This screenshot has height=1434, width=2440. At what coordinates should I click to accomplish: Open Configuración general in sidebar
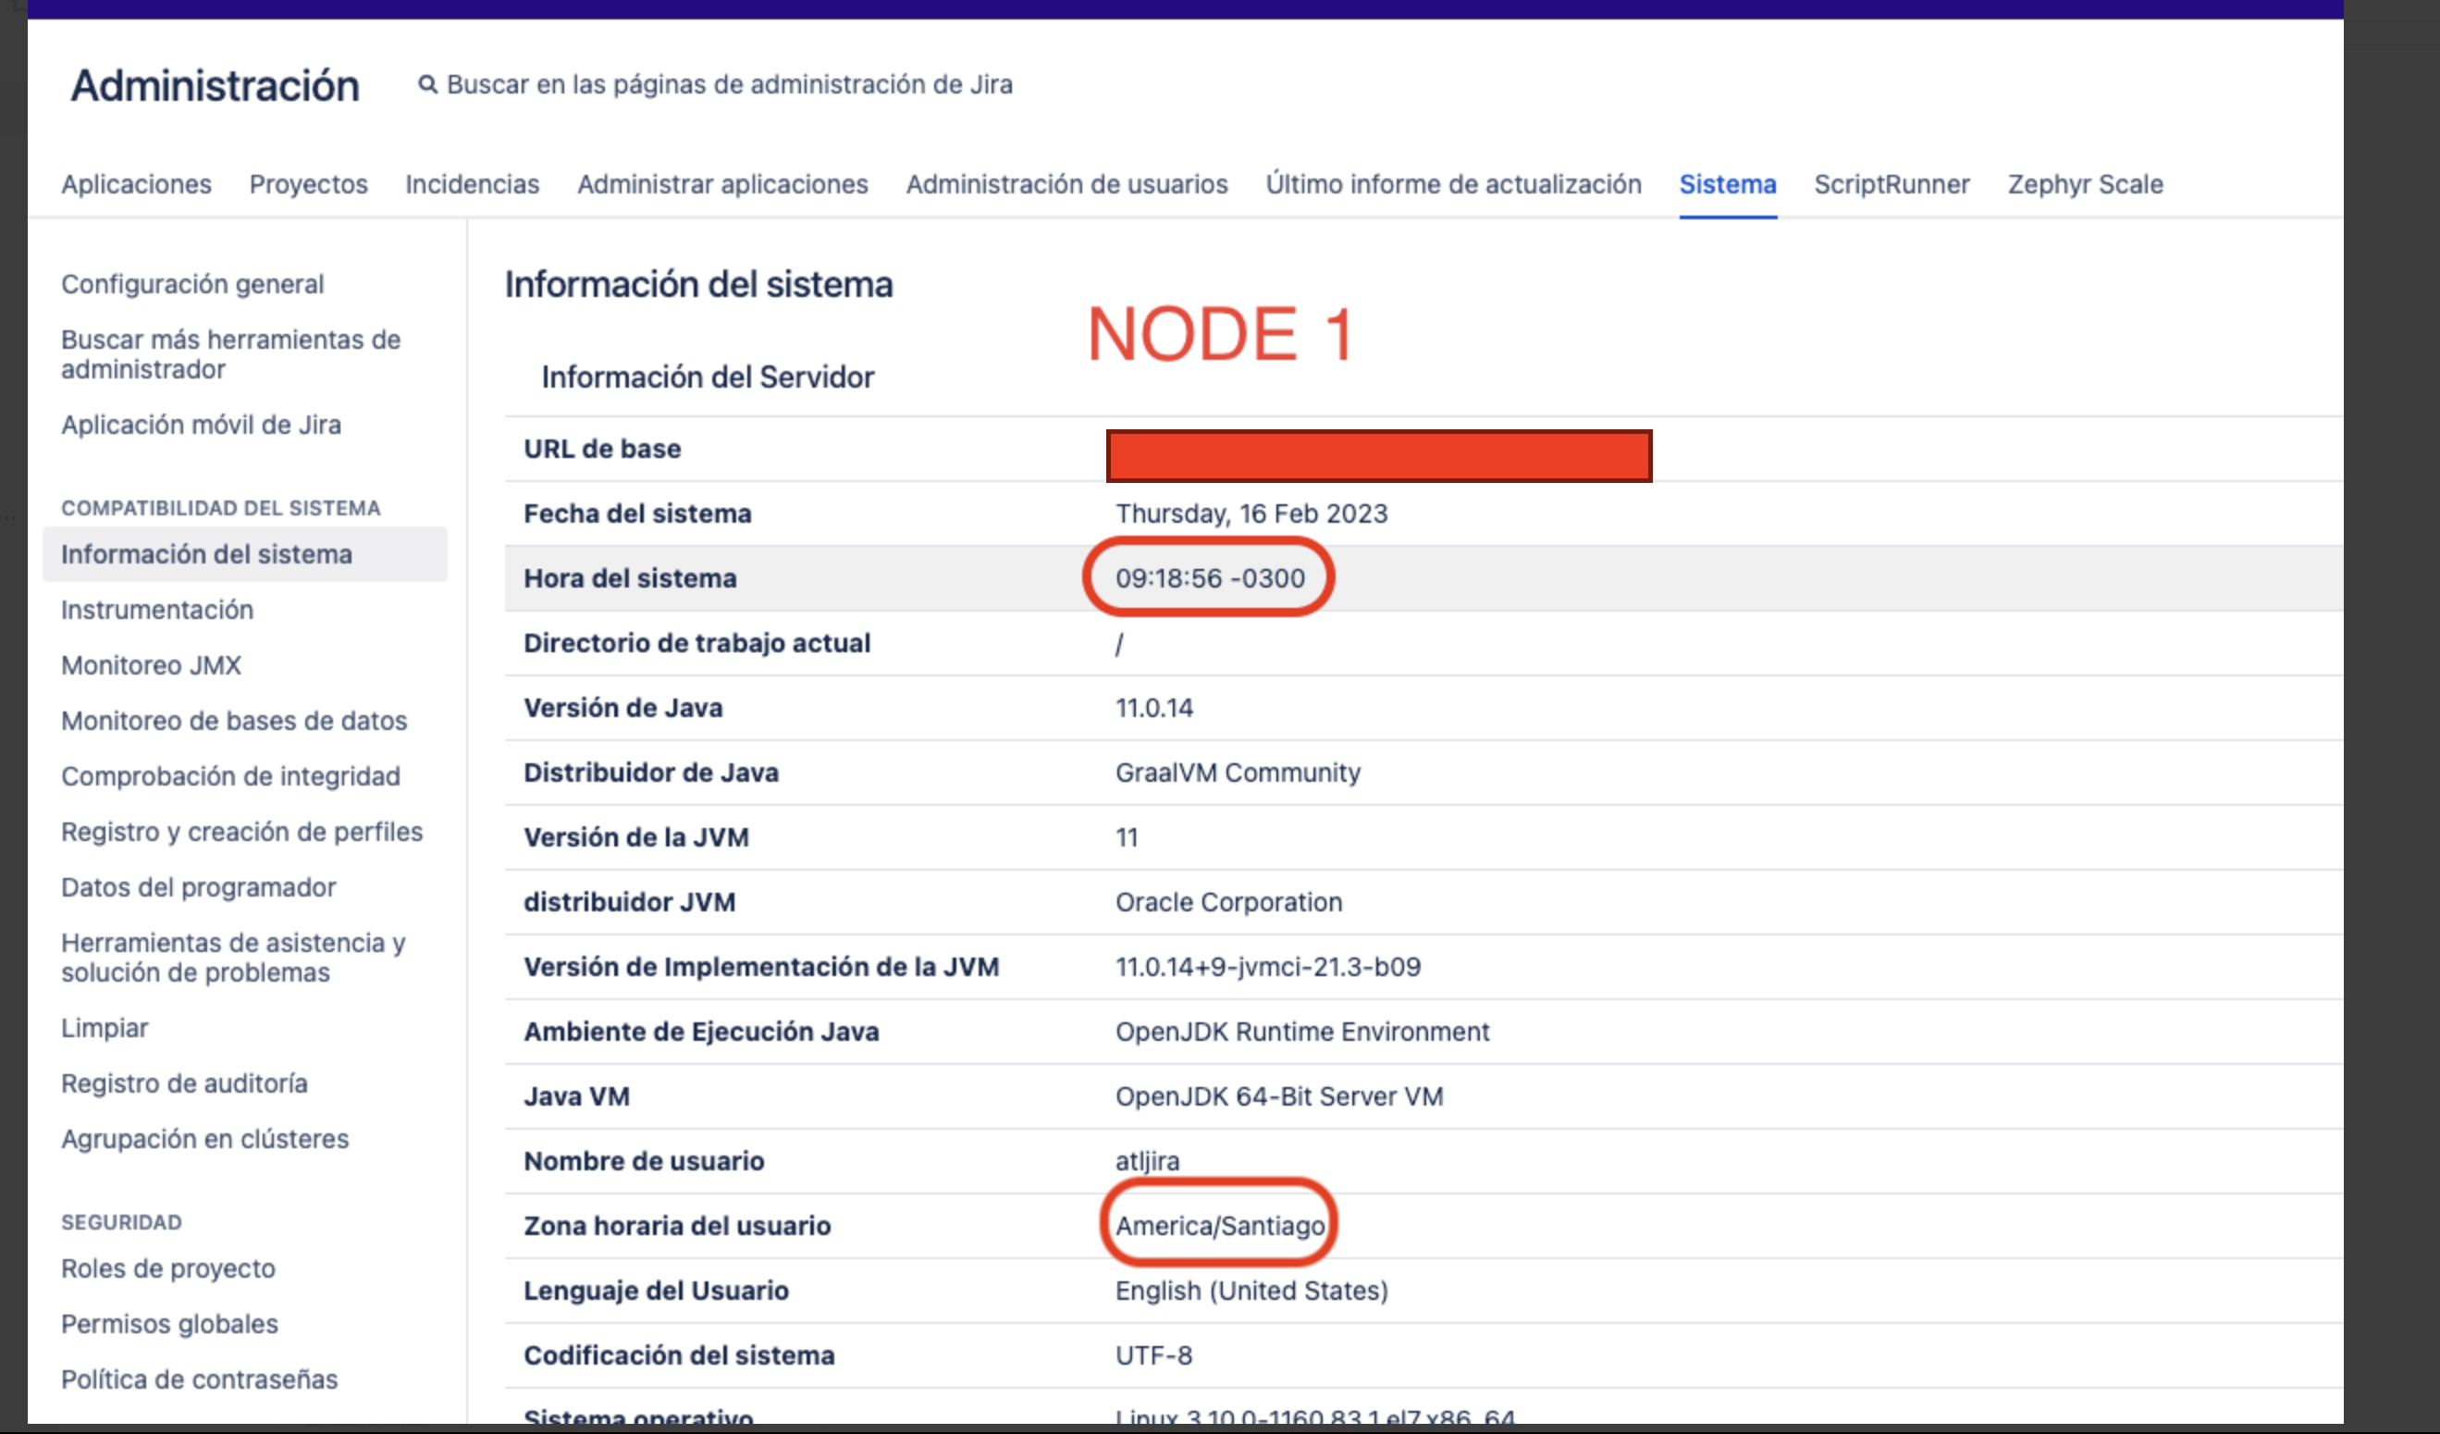tap(191, 284)
